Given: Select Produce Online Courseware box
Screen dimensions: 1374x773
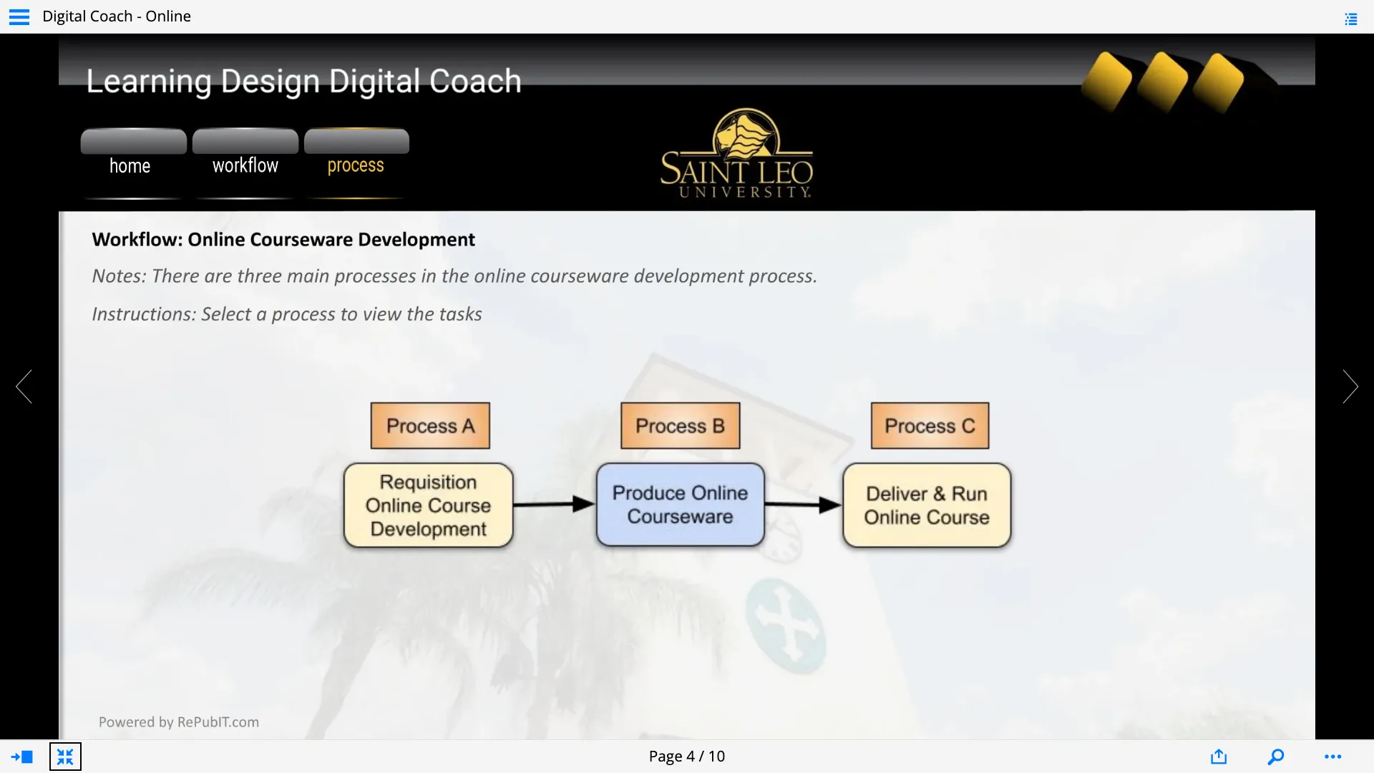Looking at the screenshot, I should [x=680, y=505].
